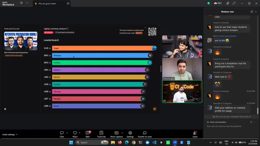Open Firefox from taskbar
The height and width of the screenshot is (146, 260).
click(x=120, y=143)
